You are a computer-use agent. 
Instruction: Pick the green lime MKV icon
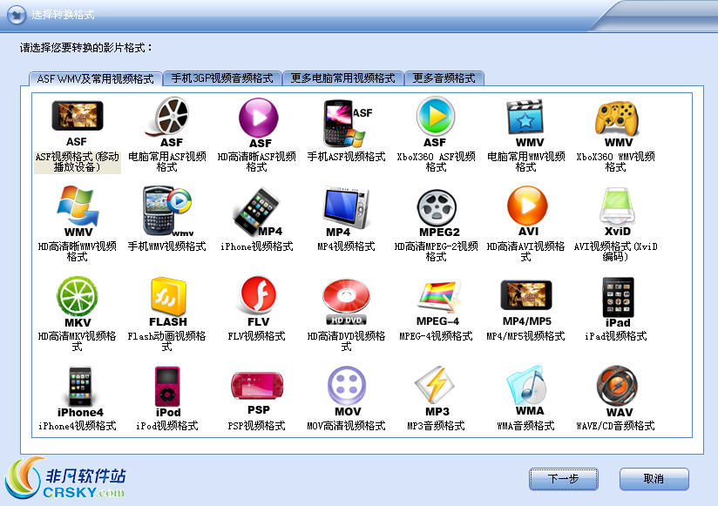[x=78, y=301]
